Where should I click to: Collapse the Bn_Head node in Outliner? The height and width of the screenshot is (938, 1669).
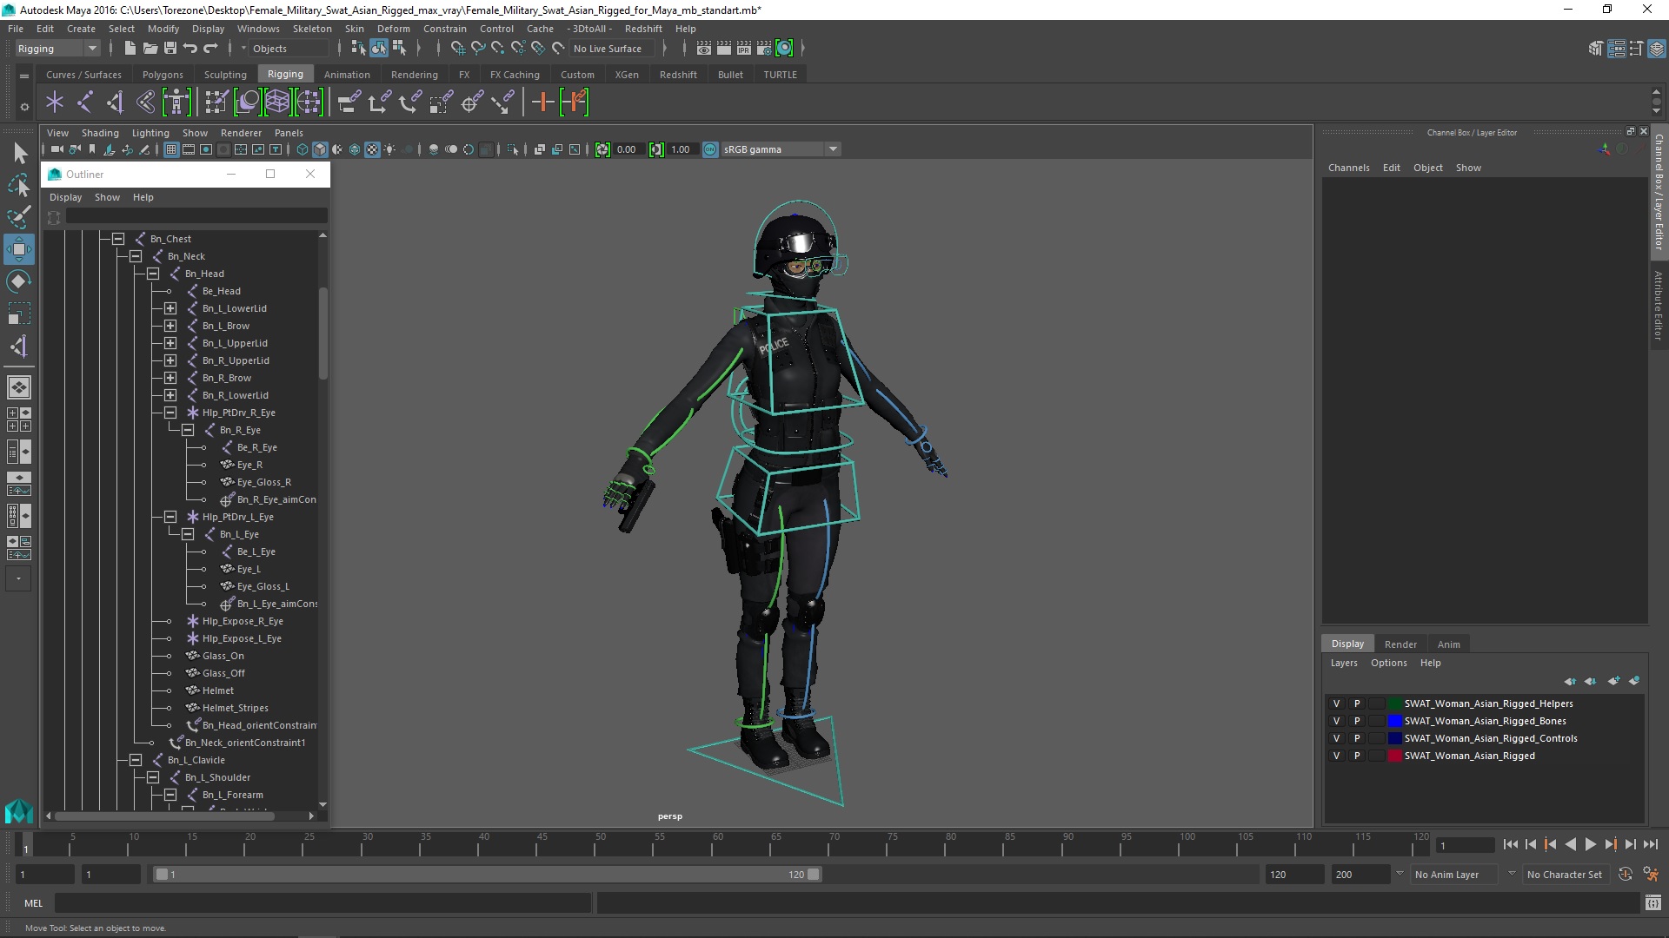(x=153, y=274)
